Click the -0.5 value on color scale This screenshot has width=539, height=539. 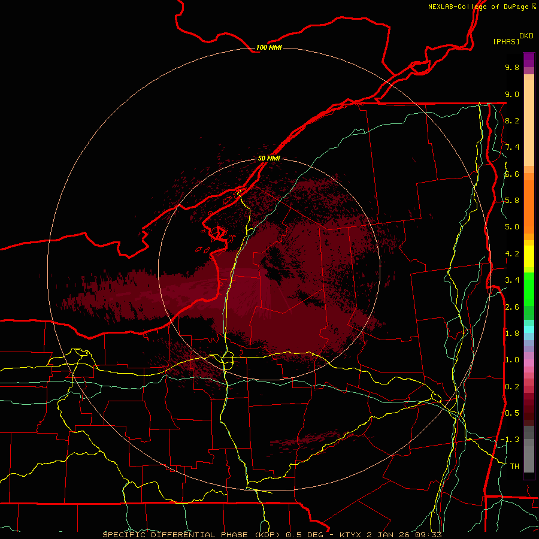tap(510, 413)
